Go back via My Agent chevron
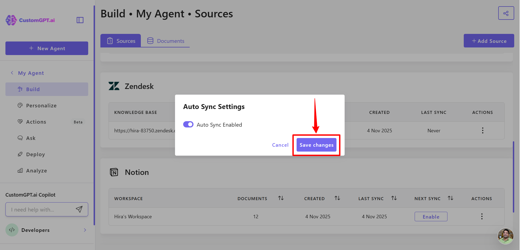The image size is (521, 250). 12,73
